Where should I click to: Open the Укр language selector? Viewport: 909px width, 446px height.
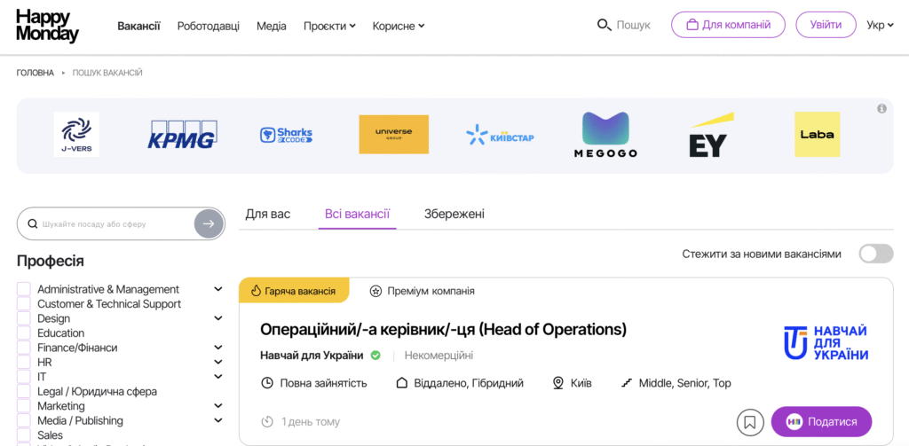tap(880, 26)
